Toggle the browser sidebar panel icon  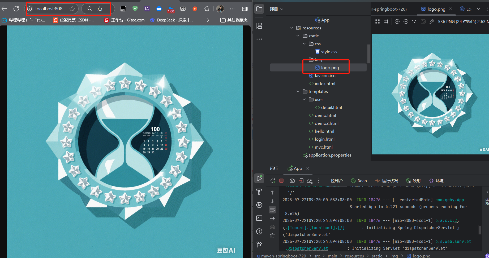[245, 9]
